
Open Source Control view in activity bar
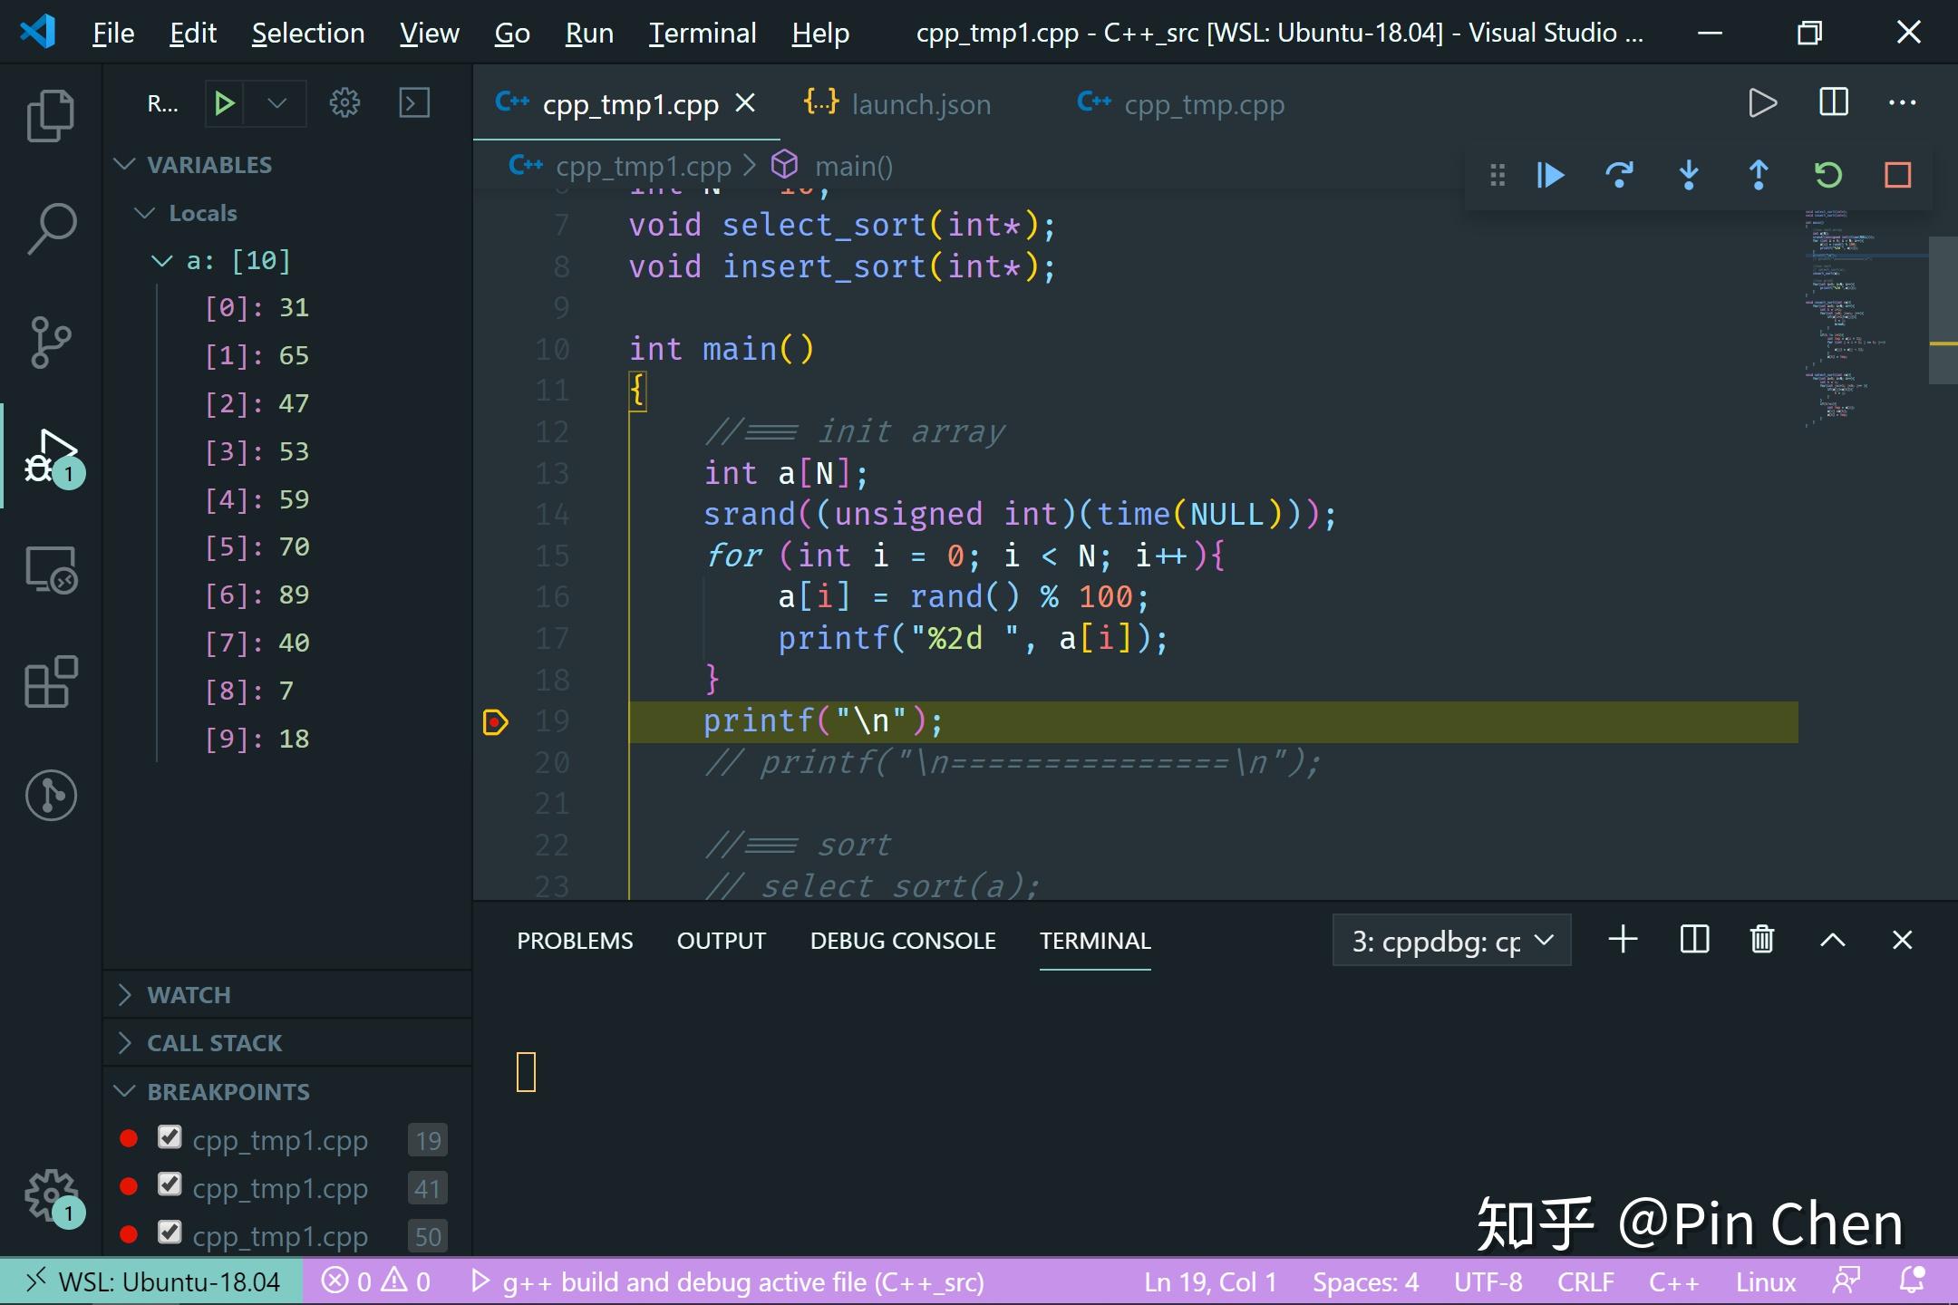(51, 342)
